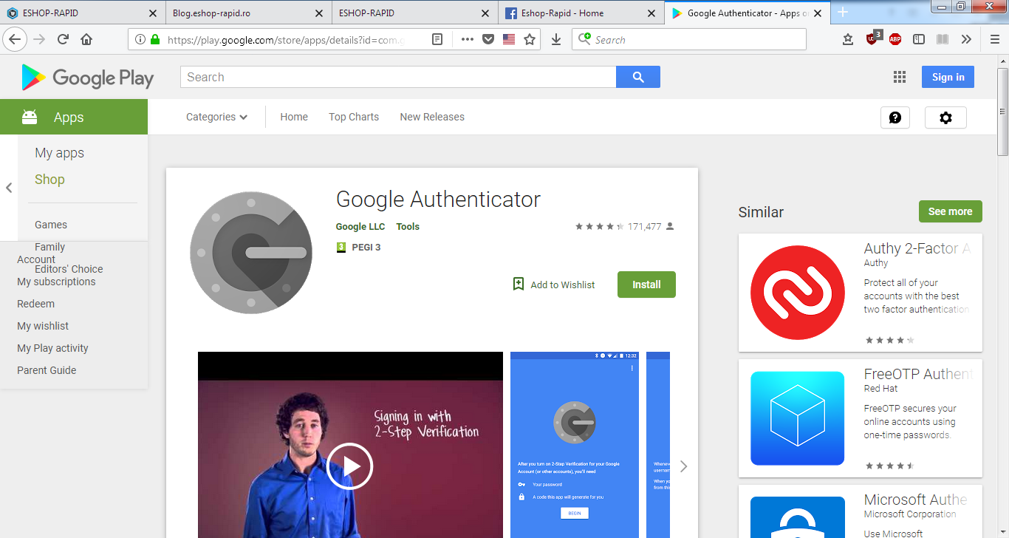
Task: Click the blue search magnifier button
Action: click(x=638, y=77)
